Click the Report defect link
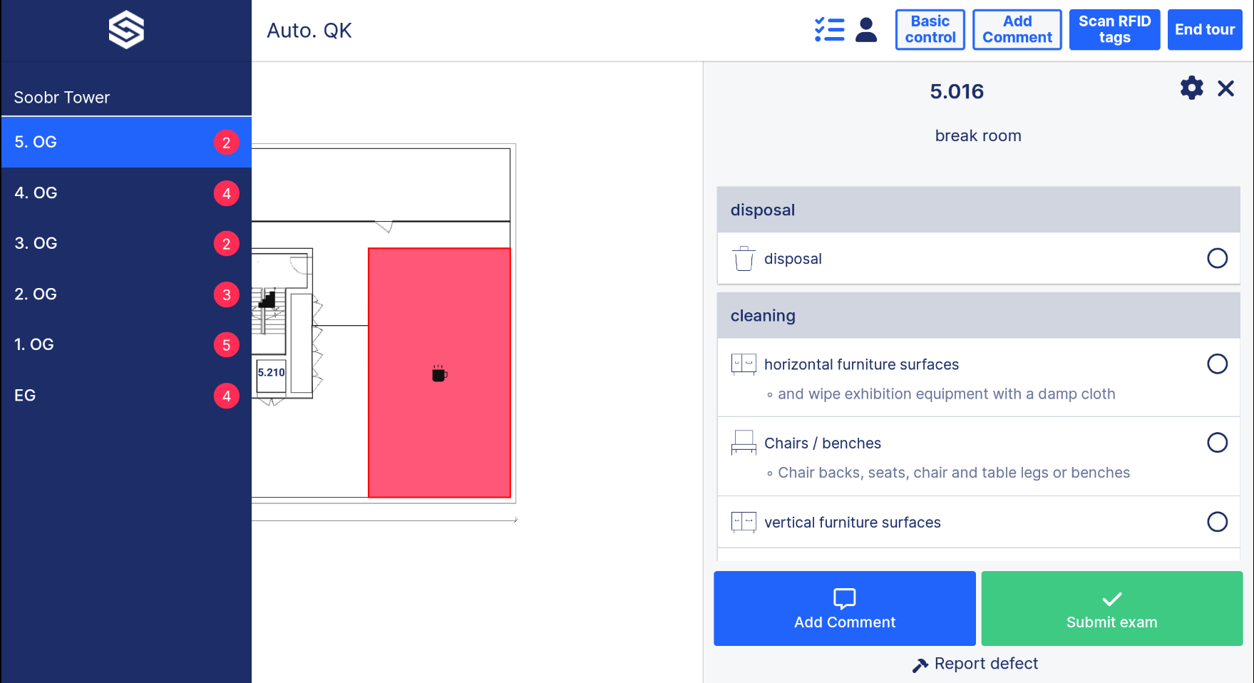 click(x=975, y=664)
